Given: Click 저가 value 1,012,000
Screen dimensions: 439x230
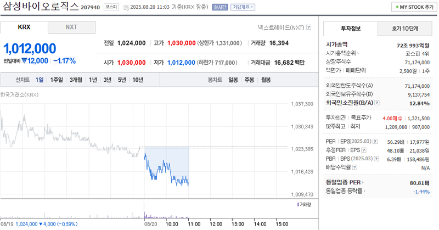Looking at the screenshot, I should [x=181, y=63].
